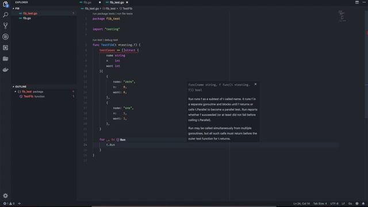Viewport: 368px width, 207px height.
Task: Open the Debug view in the activity bar
Action: click(5, 37)
